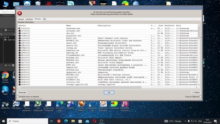Select the RICHED20.dll module row
The image size is (220, 124).
[108, 80]
